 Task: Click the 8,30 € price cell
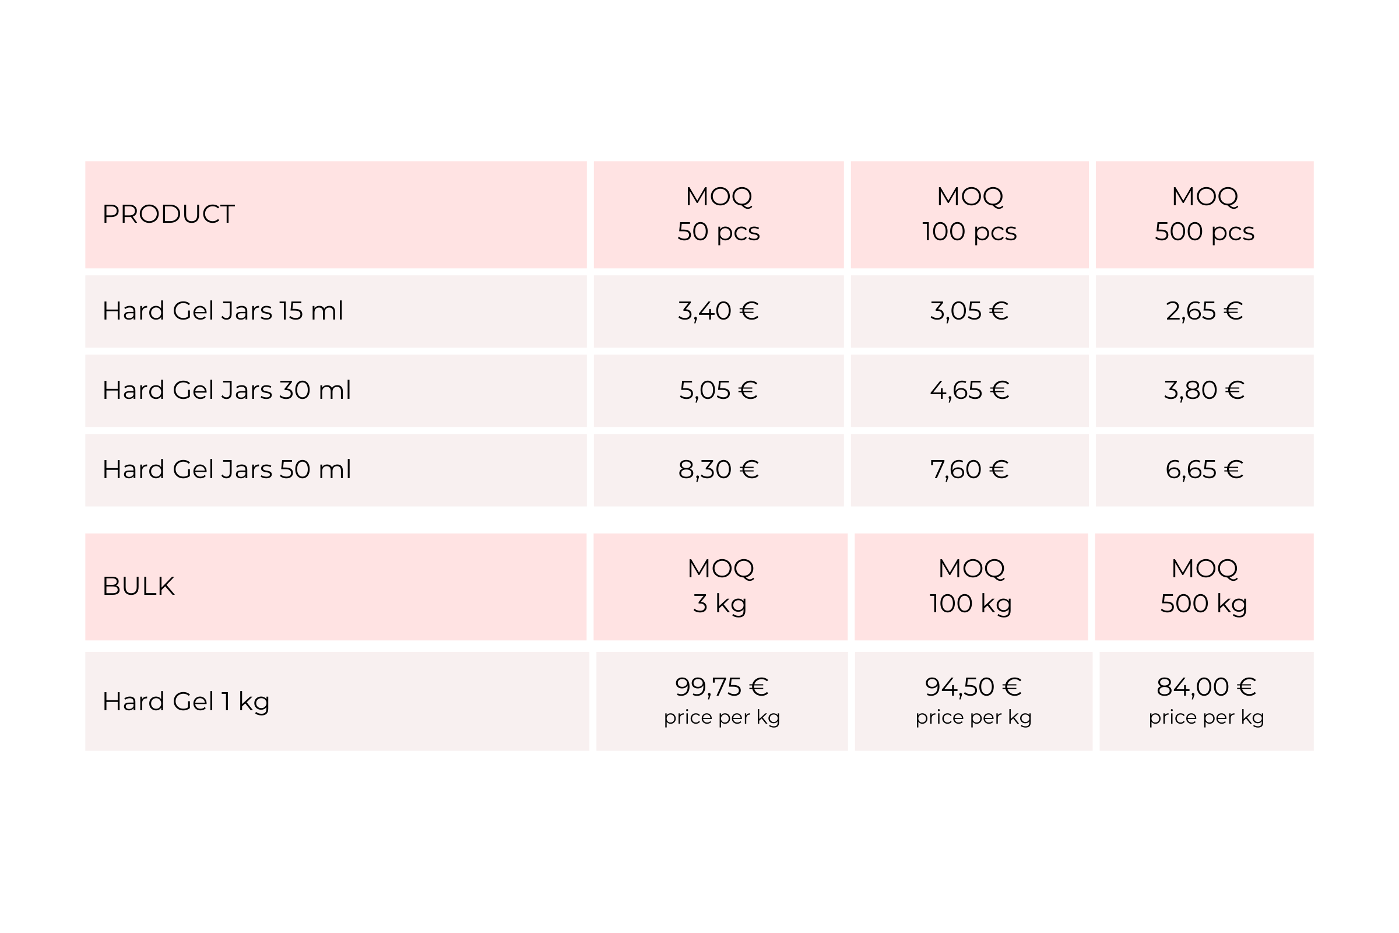coord(718,469)
